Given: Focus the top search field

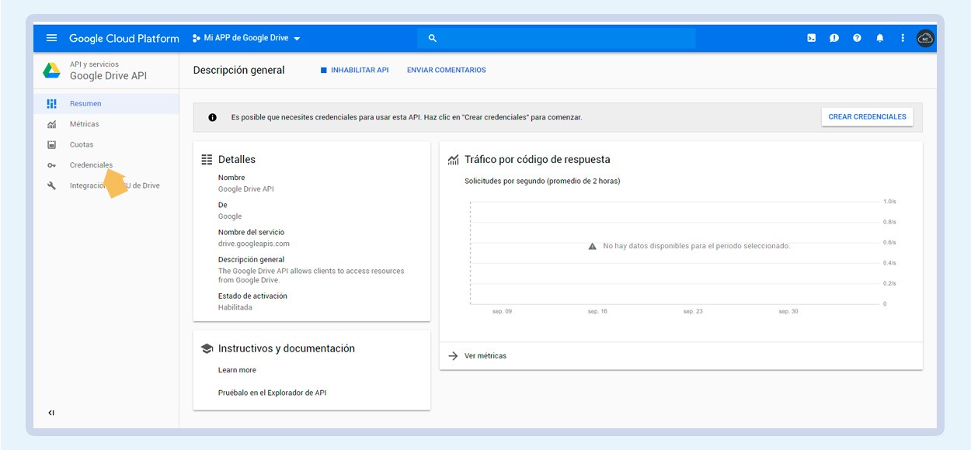Looking at the screenshot, I should tap(556, 38).
